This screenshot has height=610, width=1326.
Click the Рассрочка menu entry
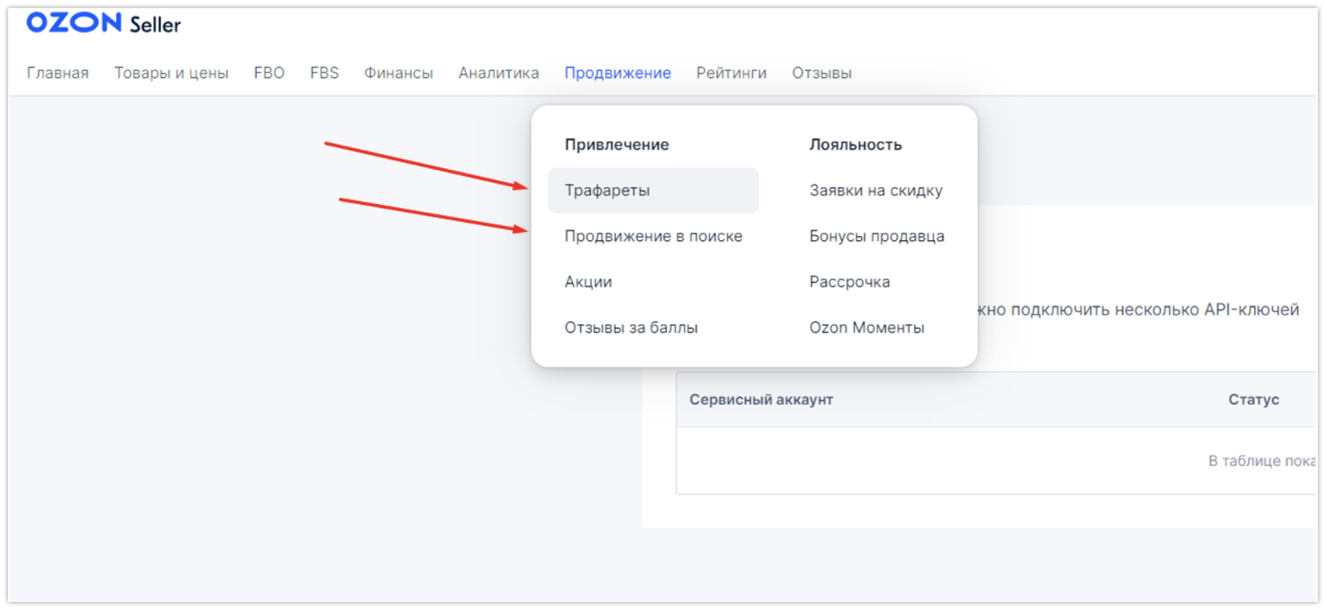click(x=849, y=282)
